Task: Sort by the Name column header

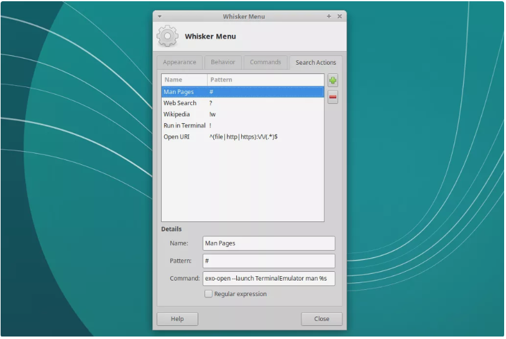Action: click(x=184, y=80)
